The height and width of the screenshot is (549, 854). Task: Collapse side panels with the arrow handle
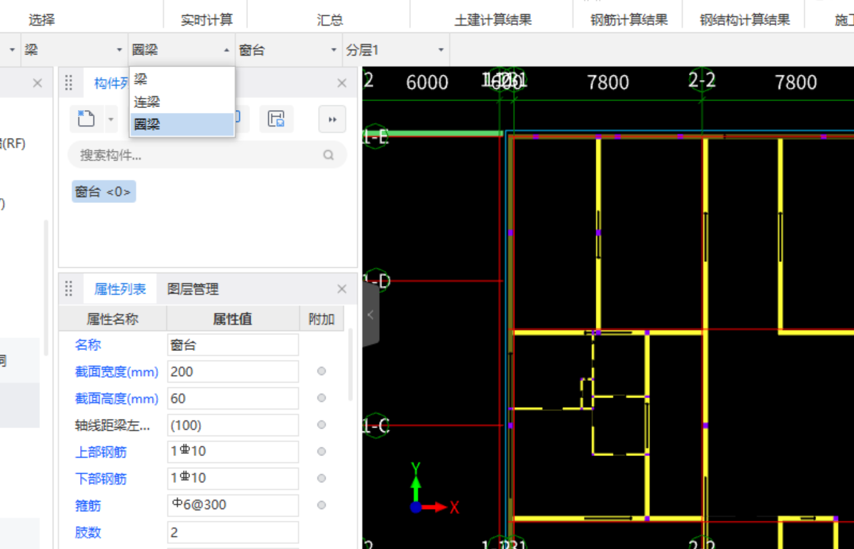click(x=371, y=315)
